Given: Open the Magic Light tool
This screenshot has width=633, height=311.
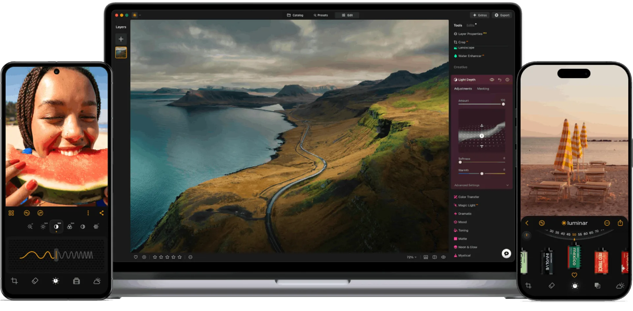Looking at the screenshot, I should pos(466,205).
